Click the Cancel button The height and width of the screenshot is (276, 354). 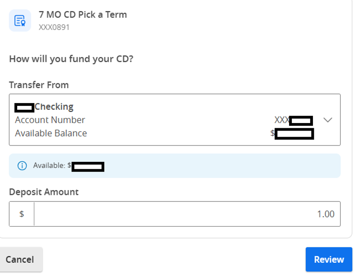(x=20, y=259)
